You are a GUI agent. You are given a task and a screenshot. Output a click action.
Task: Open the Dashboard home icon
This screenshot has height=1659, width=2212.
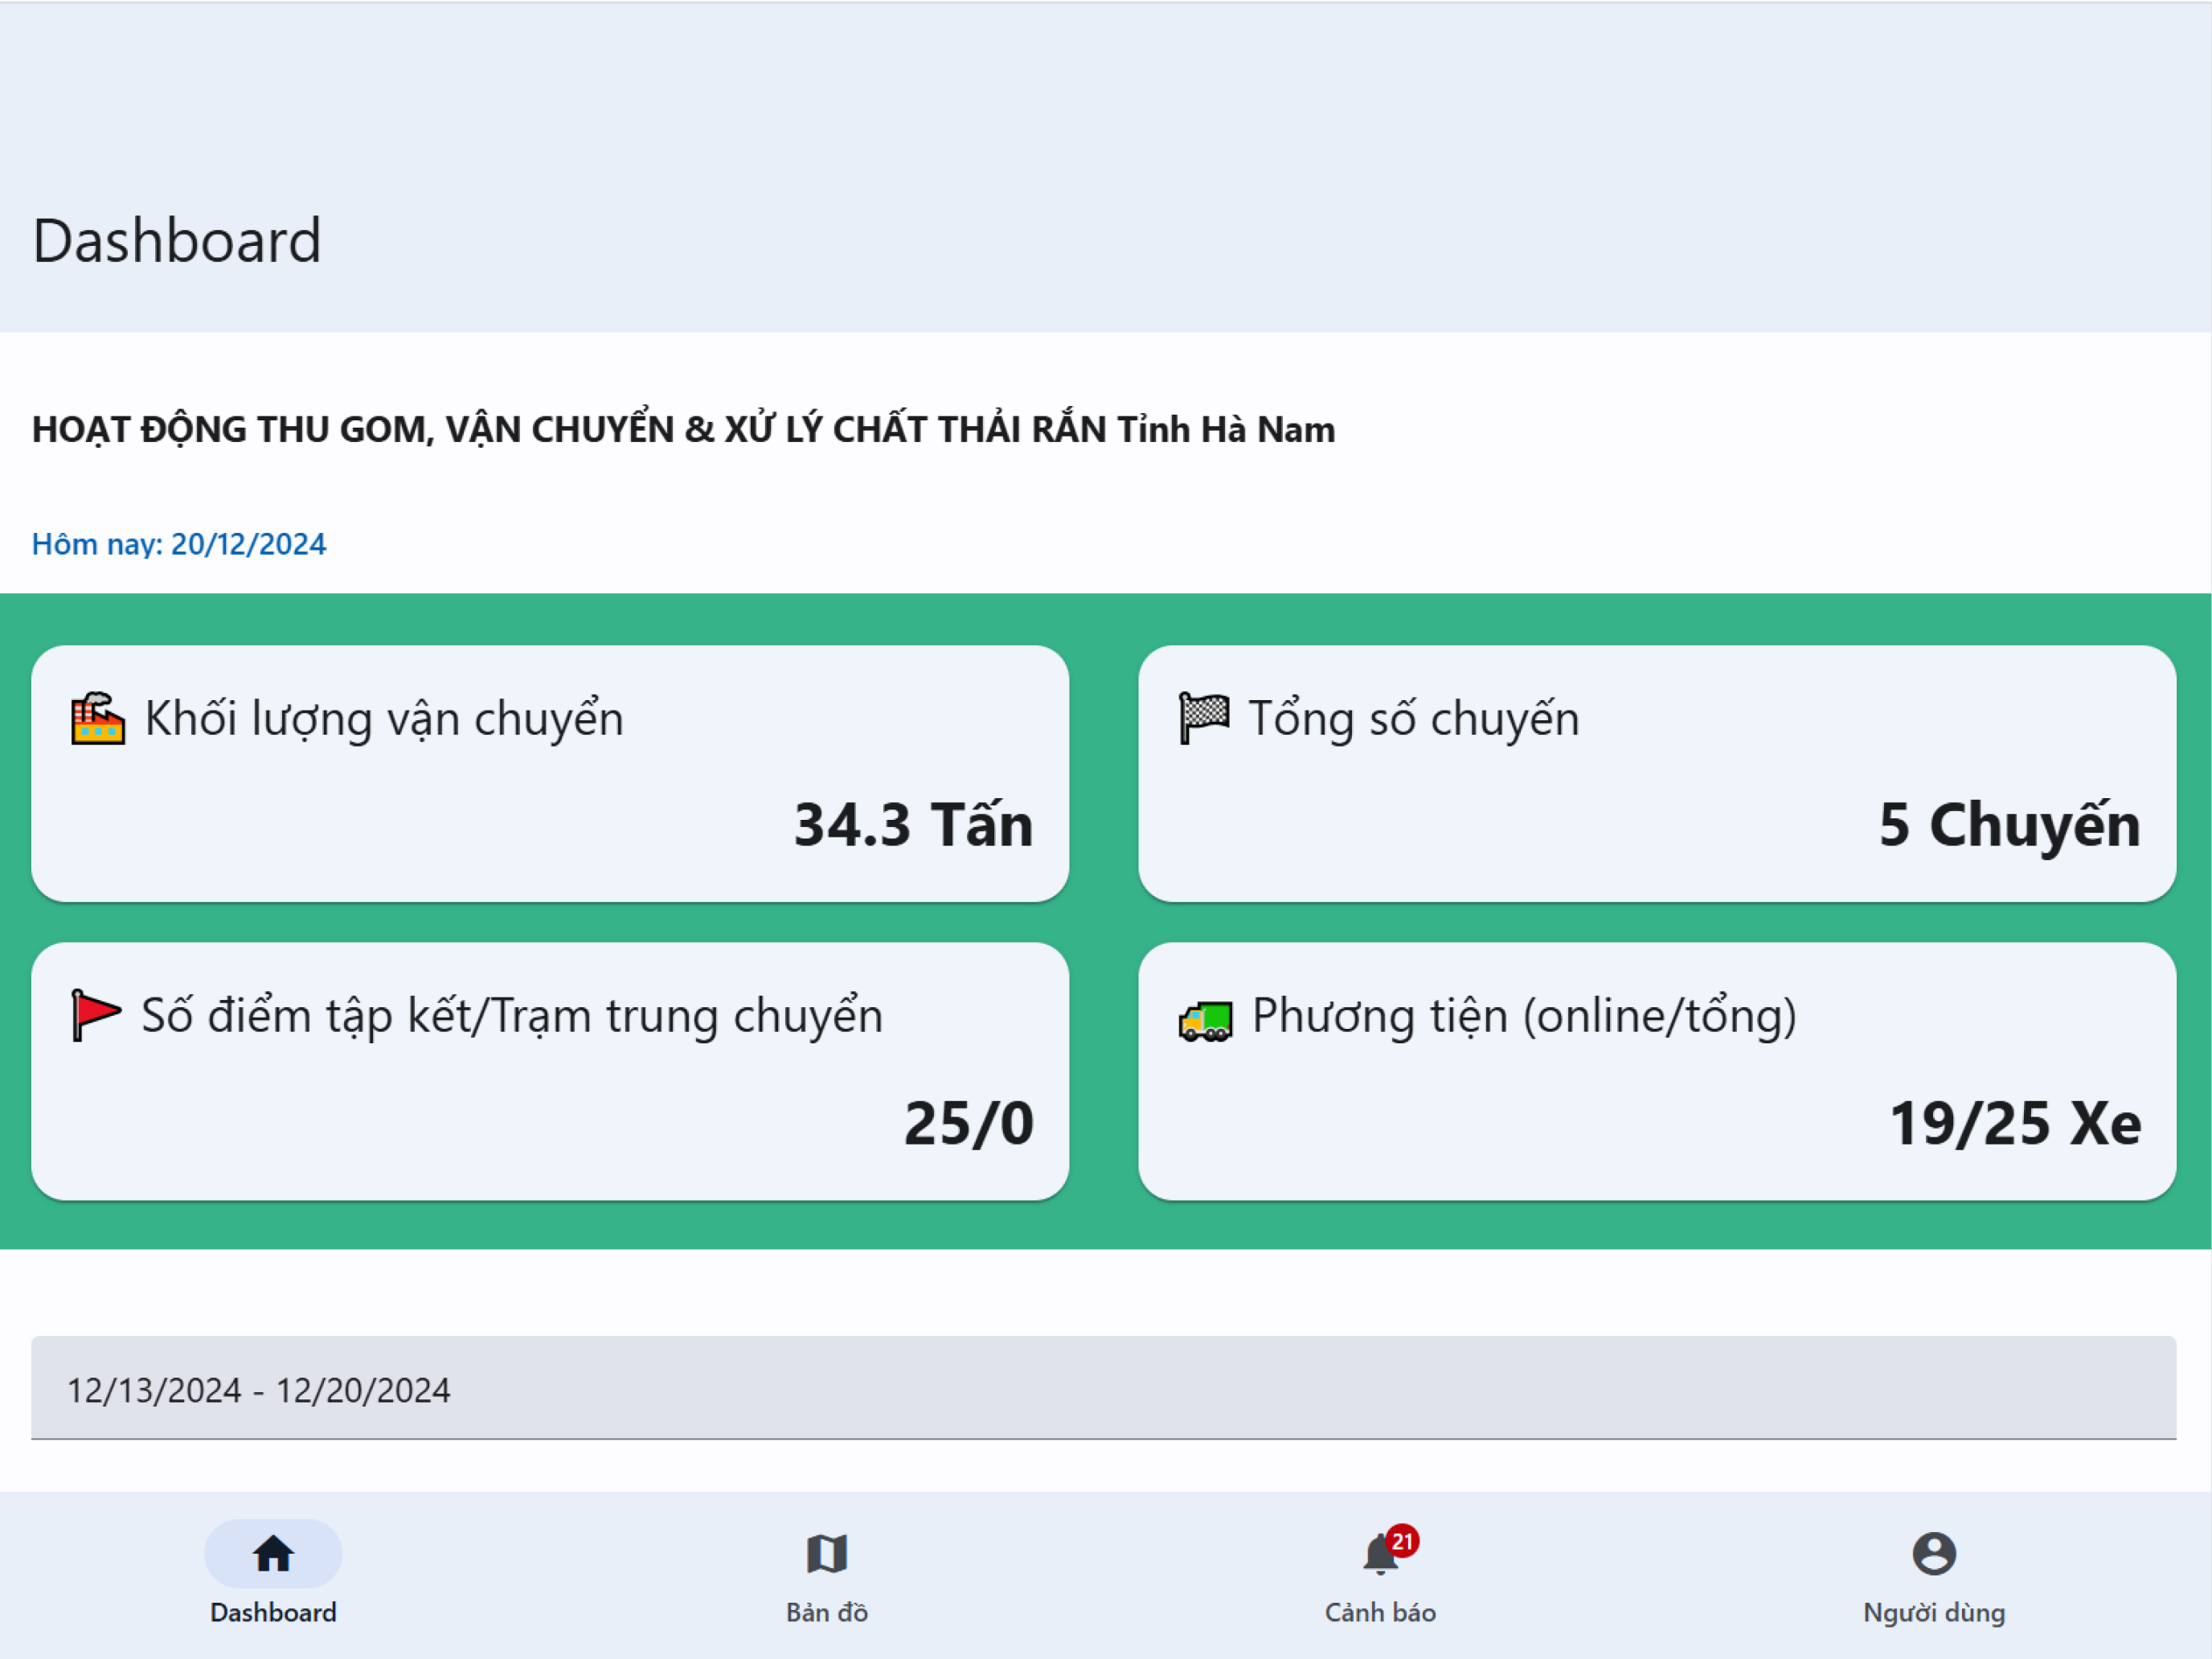tap(273, 1553)
